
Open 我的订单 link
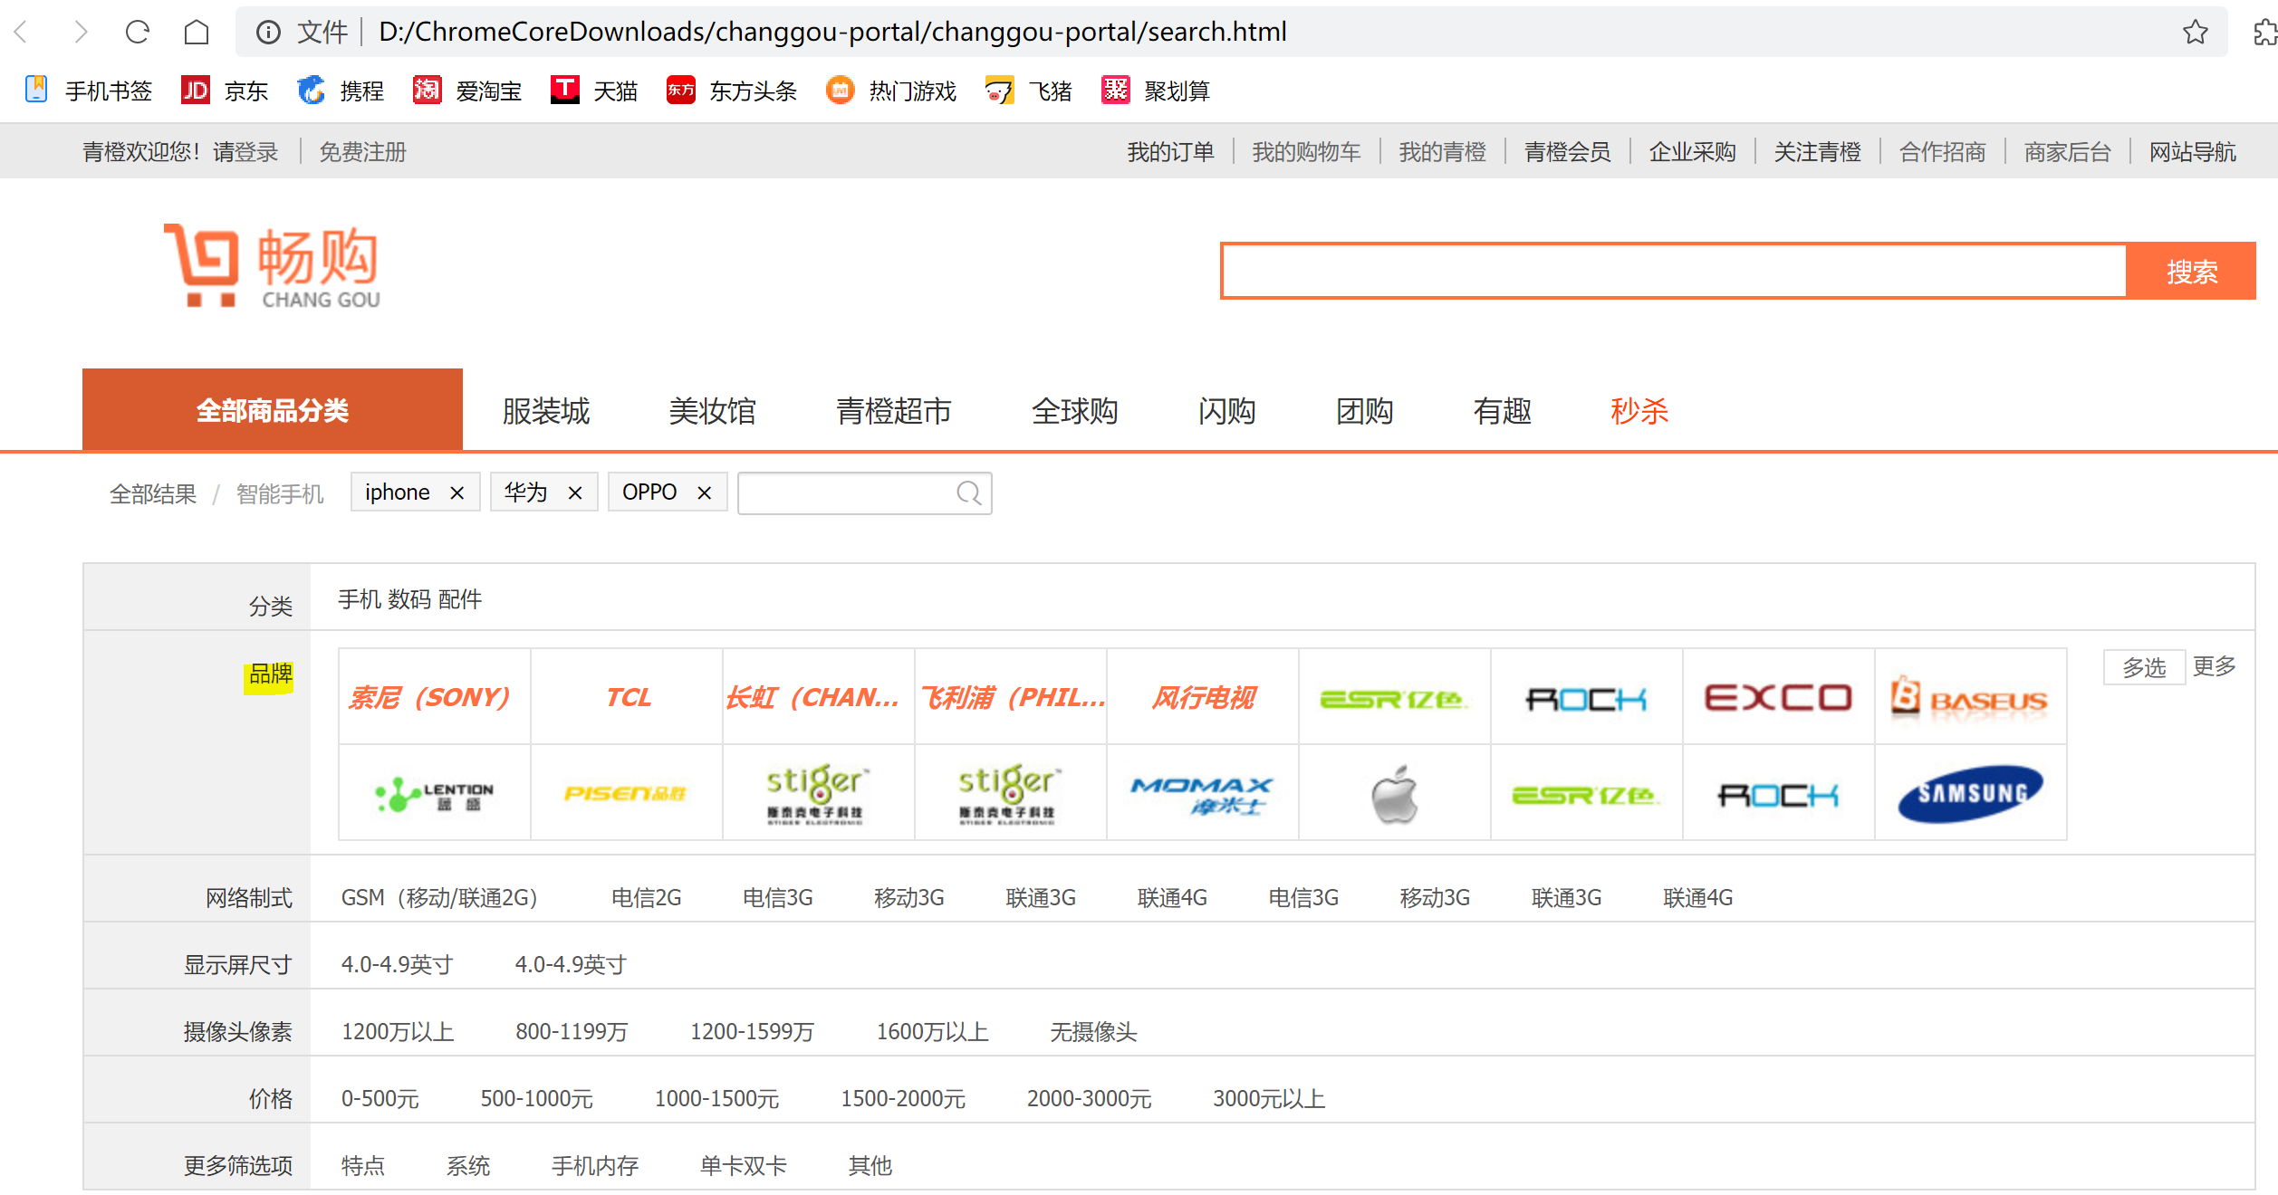pos(1170,151)
